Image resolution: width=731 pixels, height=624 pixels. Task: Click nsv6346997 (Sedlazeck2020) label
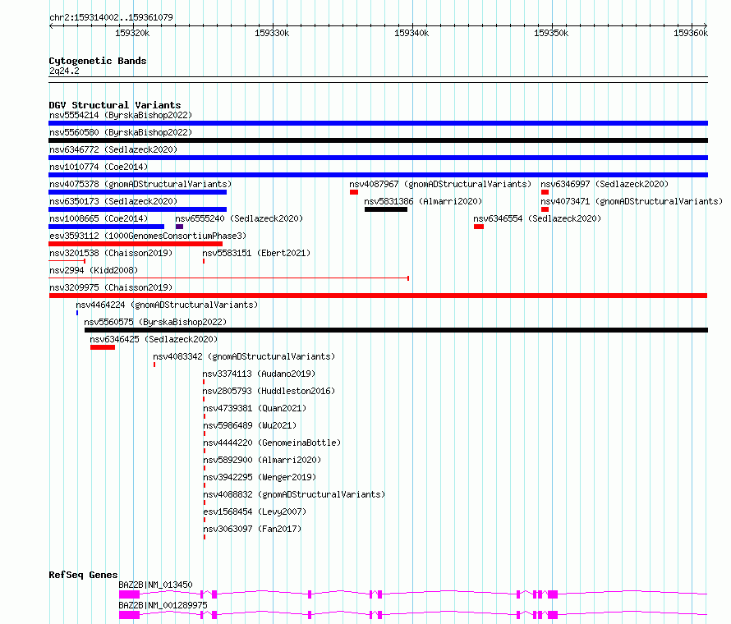pyautogui.click(x=605, y=184)
